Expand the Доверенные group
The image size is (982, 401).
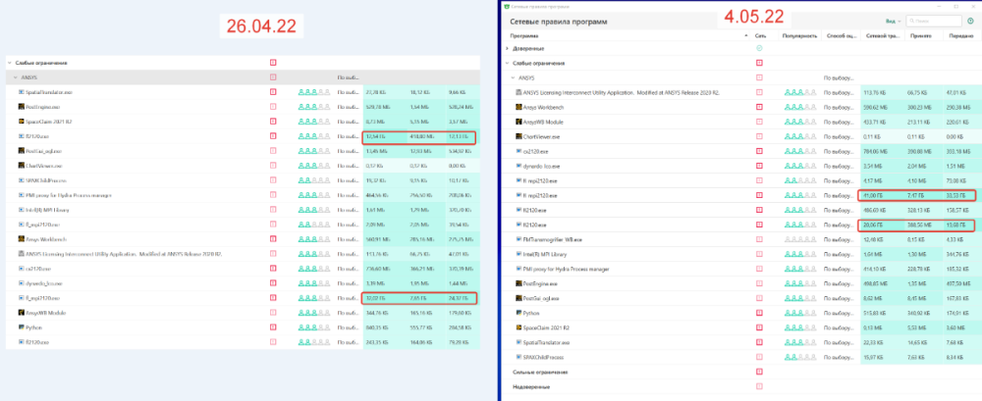507,48
